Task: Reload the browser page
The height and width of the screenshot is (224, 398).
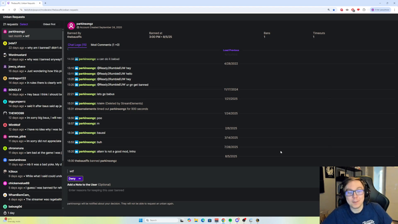Action: pos(14,10)
